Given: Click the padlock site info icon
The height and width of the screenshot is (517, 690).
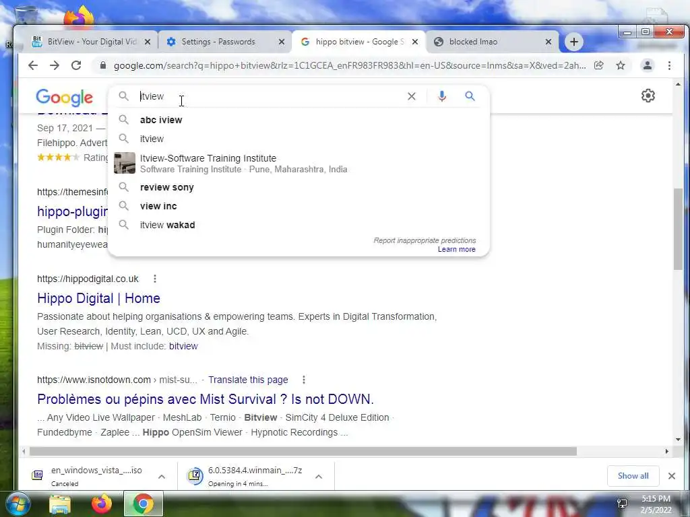Looking at the screenshot, I should (x=103, y=65).
